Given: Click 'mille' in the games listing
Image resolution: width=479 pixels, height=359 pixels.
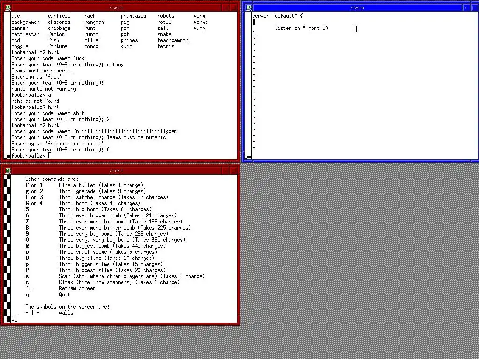Looking at the screenshot, I should 91,40.
